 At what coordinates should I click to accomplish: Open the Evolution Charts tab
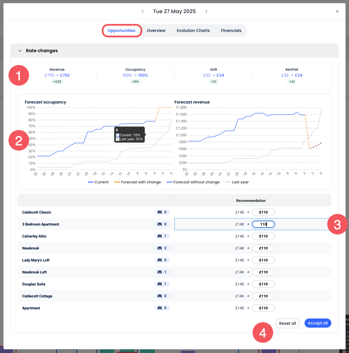click(193, 31)
